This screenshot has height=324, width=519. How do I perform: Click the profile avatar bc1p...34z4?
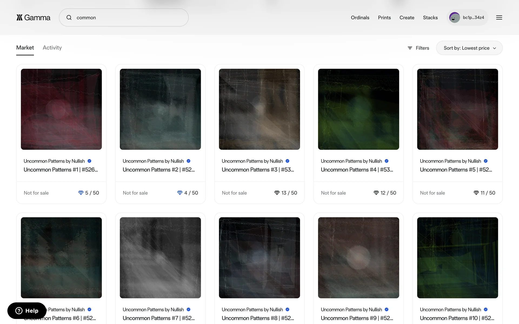coord(454,18)
